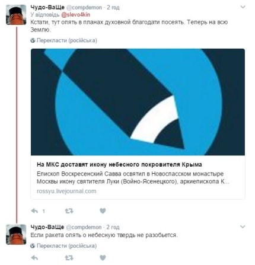Viewport: 255px width, 265px height.
Task: Click the globe icon beside second Перекласти
Action: point(33,246)
